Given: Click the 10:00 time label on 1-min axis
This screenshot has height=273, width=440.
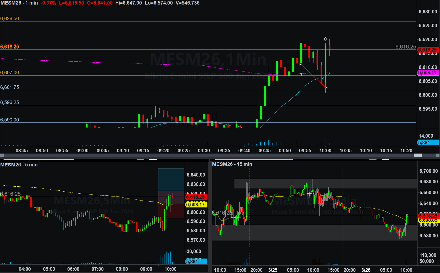Looking at the screenshot, I should [x=325, y=151].
